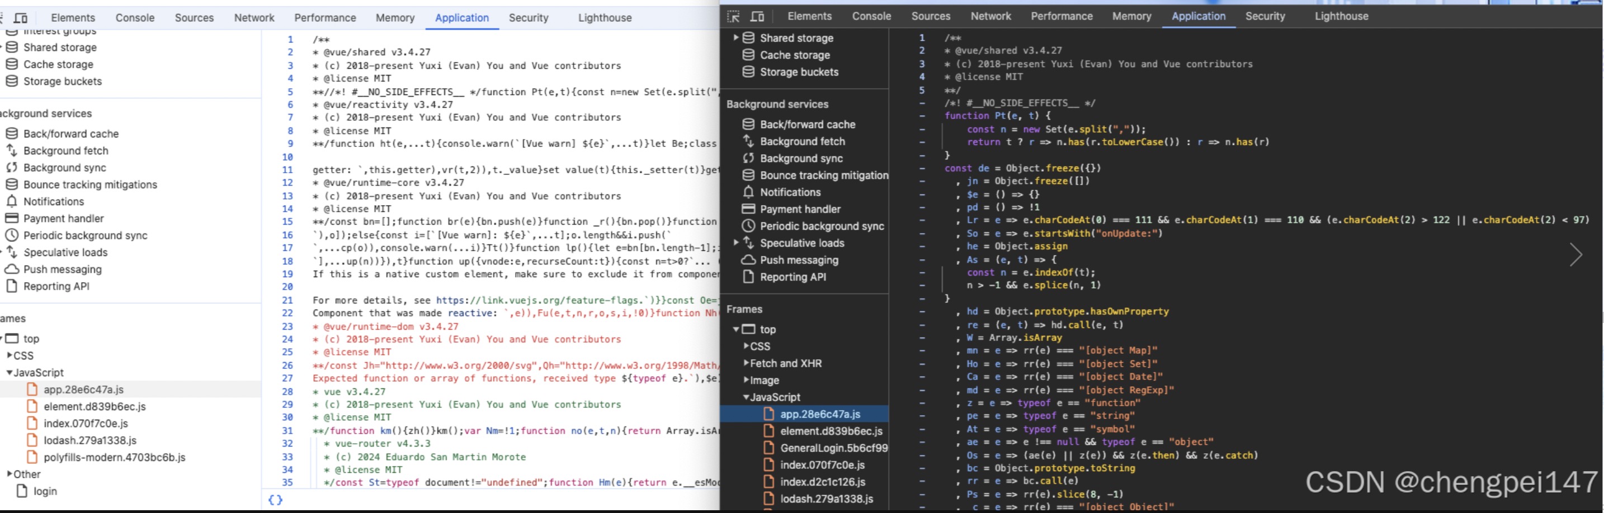Switch to Network tab in light DevTools
This screenshot has height=513, width=1604.
coord(254,17)
